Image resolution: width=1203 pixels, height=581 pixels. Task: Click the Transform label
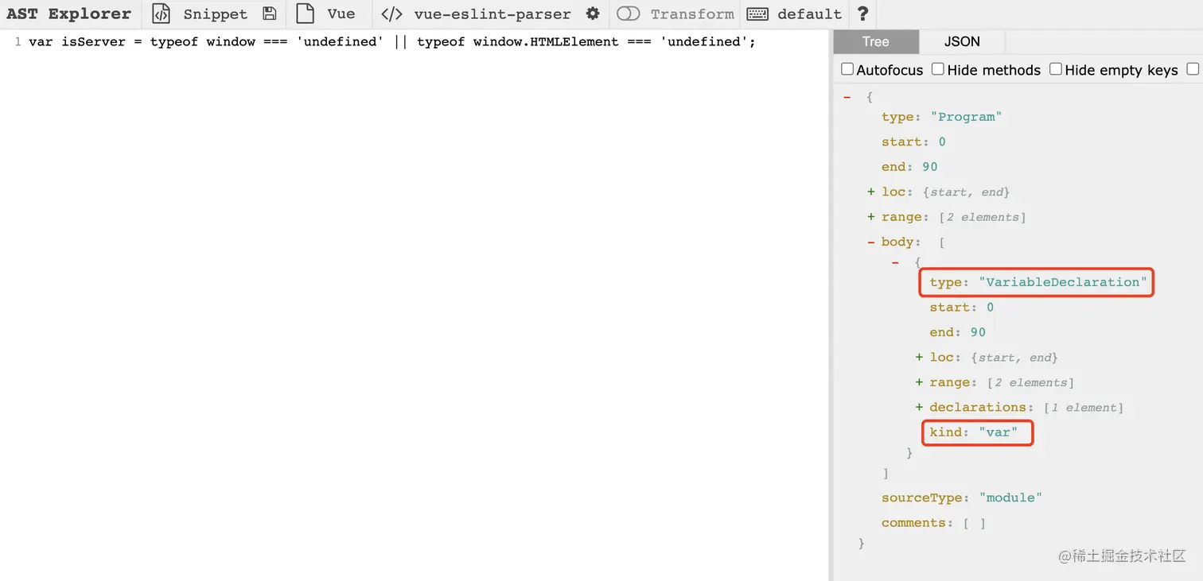click(x=692, y=14)
